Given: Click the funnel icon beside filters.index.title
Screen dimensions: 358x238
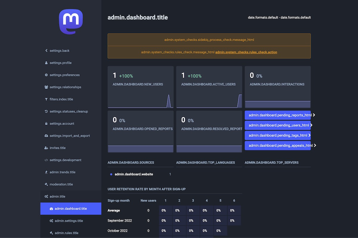Looking at the screenshot, I should pyautogui.click(x=46, y=99).
